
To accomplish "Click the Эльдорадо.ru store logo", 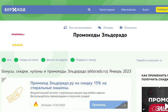I will point(18,34).
